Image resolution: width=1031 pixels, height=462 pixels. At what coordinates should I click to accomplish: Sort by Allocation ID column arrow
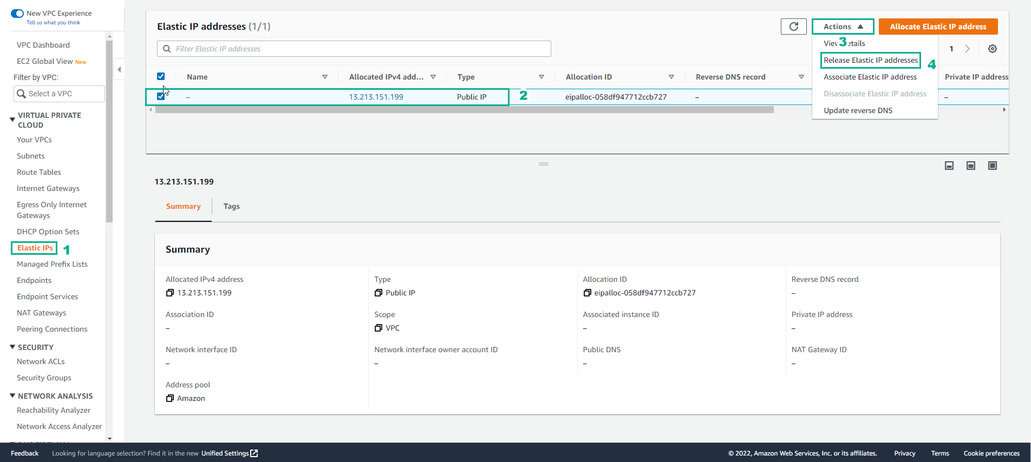pos(671,77)
